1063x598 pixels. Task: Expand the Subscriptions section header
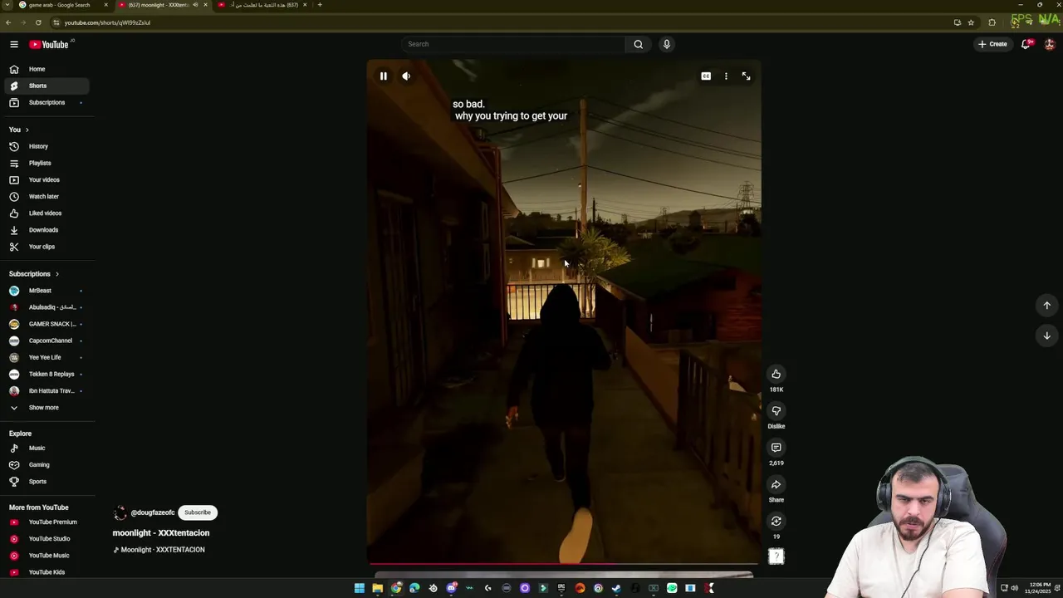coord(34,274)
